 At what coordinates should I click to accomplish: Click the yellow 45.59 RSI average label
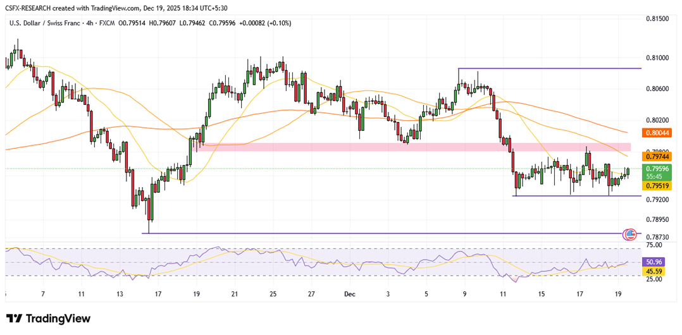(x=654, y=271)
